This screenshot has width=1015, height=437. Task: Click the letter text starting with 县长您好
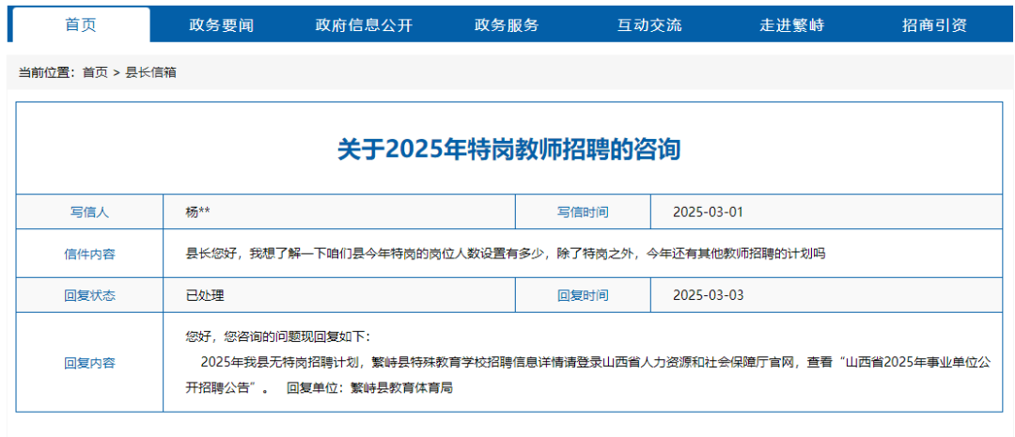(505, 254)
